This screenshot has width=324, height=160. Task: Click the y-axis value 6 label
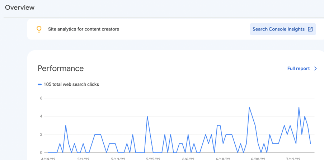coord(41,98)
